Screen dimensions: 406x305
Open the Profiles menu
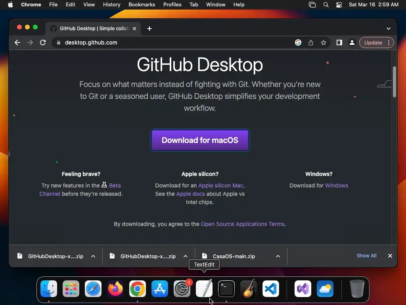click(x=172, y=5)
